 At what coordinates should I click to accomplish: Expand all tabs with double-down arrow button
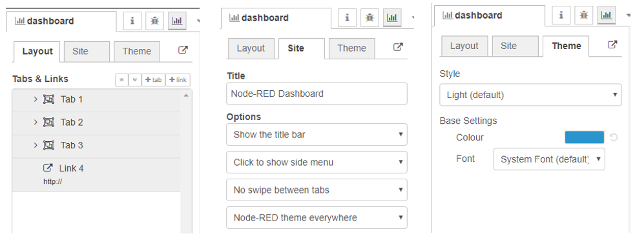(x=135, y=80)
